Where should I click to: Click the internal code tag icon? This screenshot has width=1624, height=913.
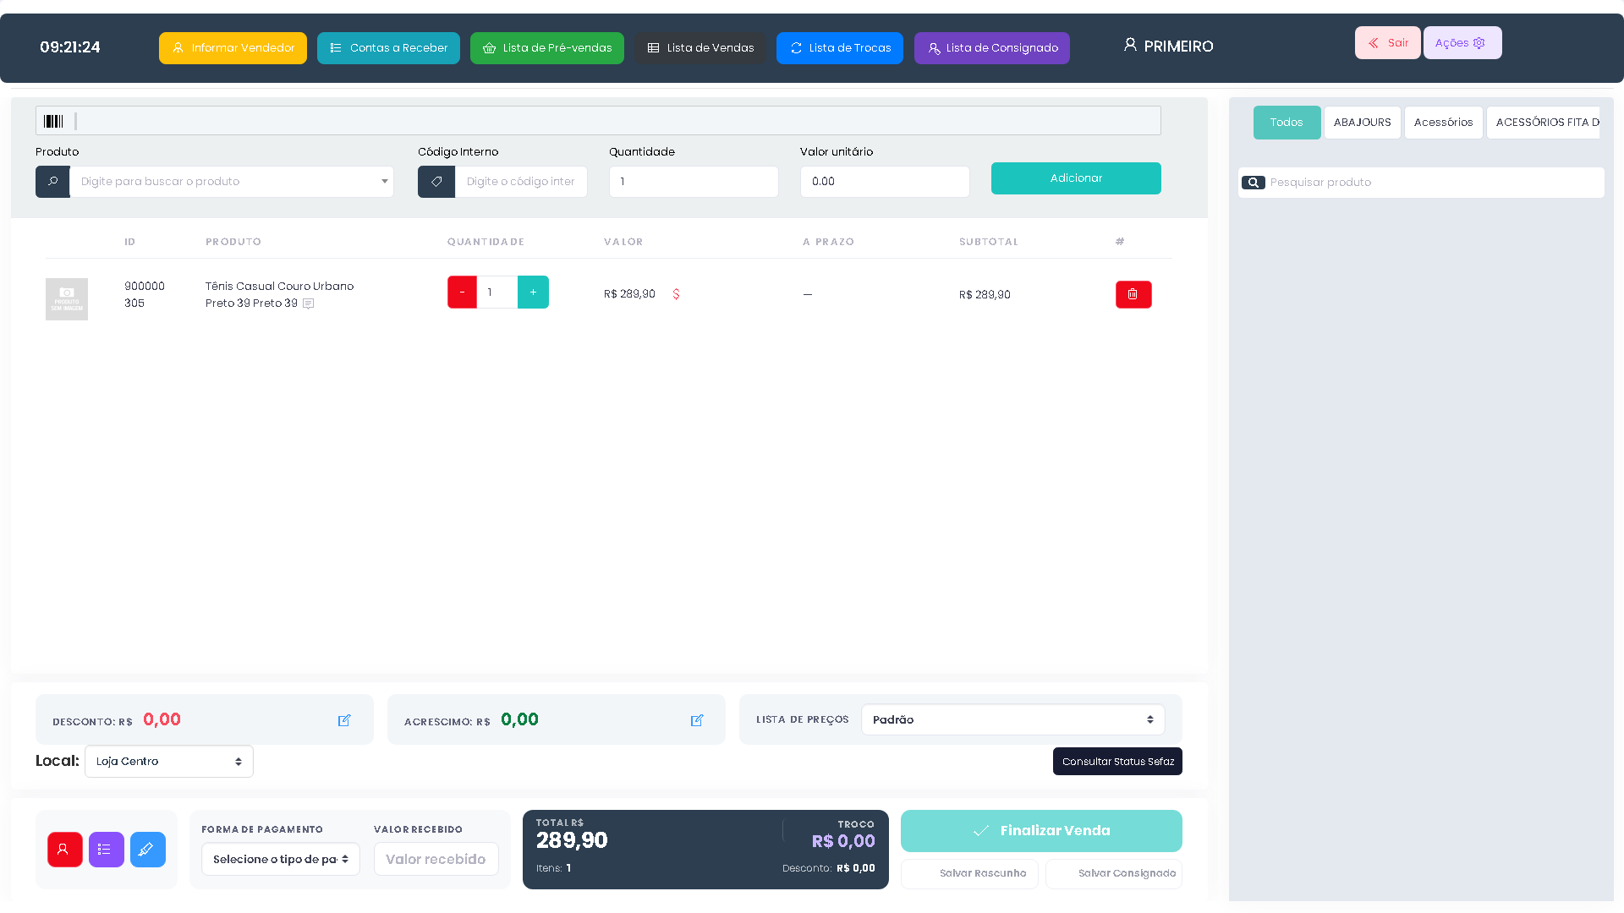pyautogui.click(x=436, y=182)
